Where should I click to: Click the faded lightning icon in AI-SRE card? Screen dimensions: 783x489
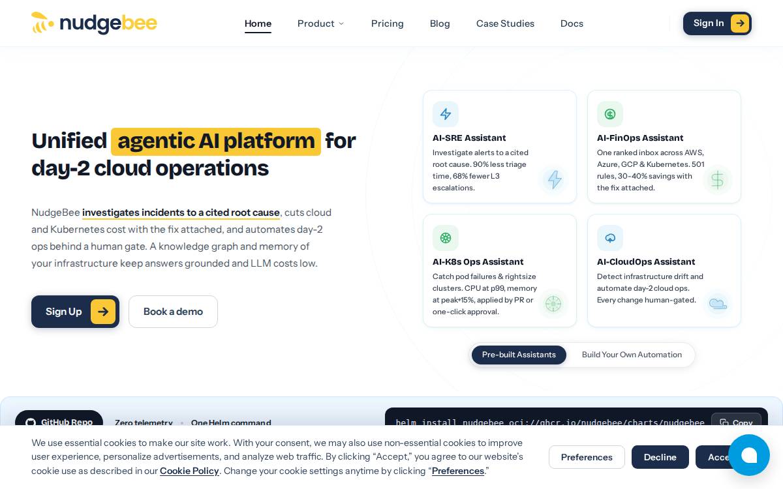554,179
